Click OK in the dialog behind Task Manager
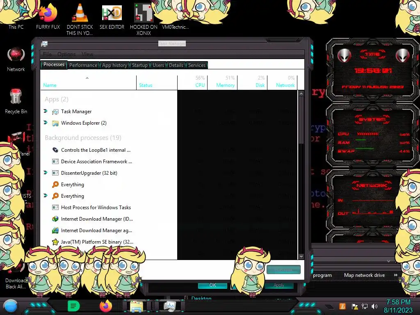This screenshot has height=315, width=420. [212, 285]
